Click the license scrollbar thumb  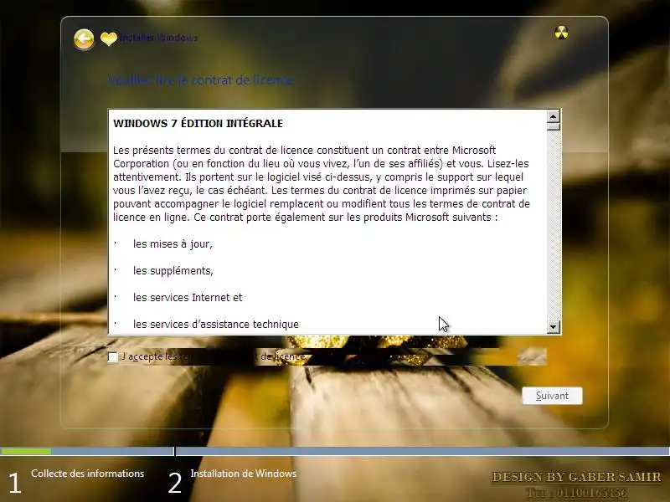tap(554, 127)
